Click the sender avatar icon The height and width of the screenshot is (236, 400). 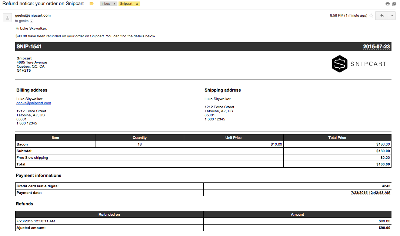coord(7,18)
